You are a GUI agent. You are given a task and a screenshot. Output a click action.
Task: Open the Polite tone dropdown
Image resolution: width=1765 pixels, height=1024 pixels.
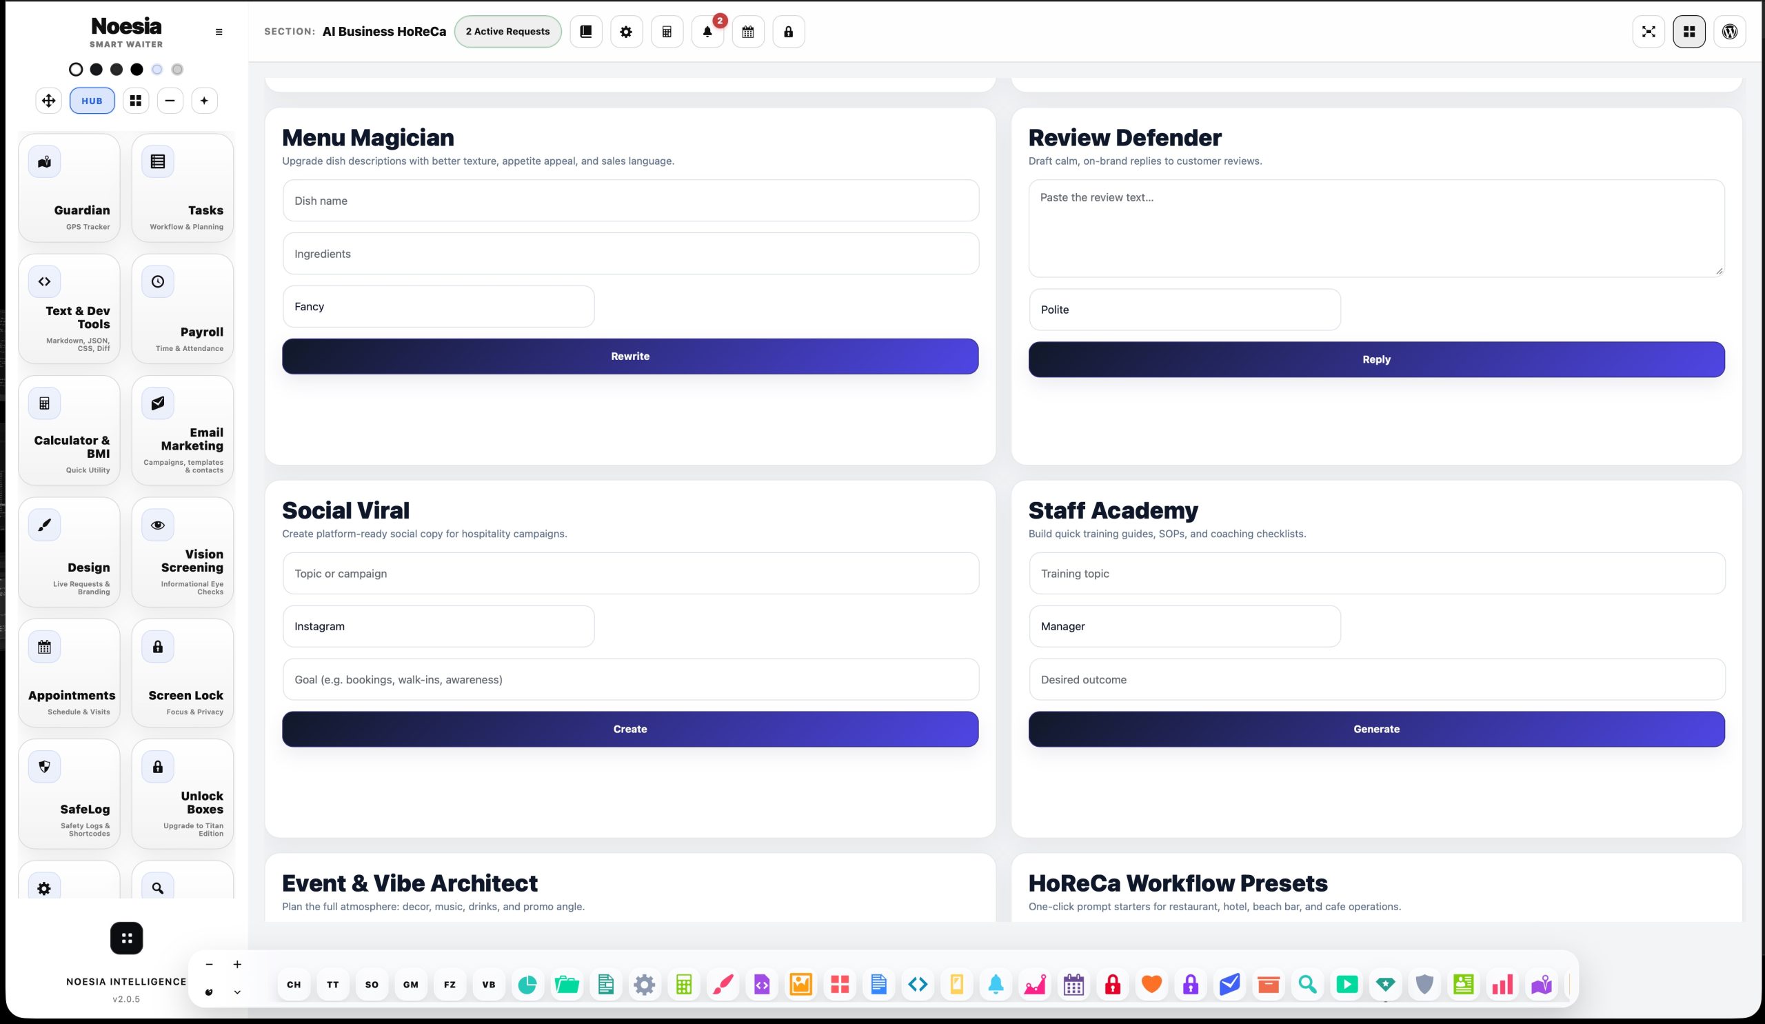[x=1185, y=310]
